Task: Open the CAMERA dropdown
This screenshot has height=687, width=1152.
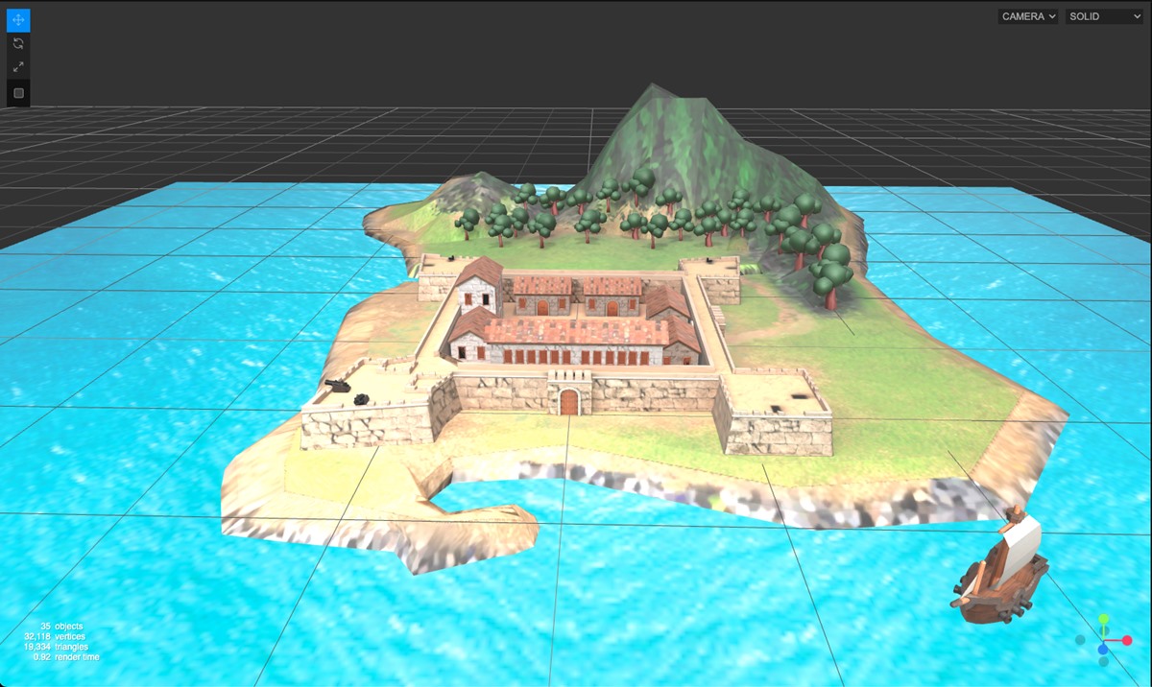Action: pos(1028,16)
